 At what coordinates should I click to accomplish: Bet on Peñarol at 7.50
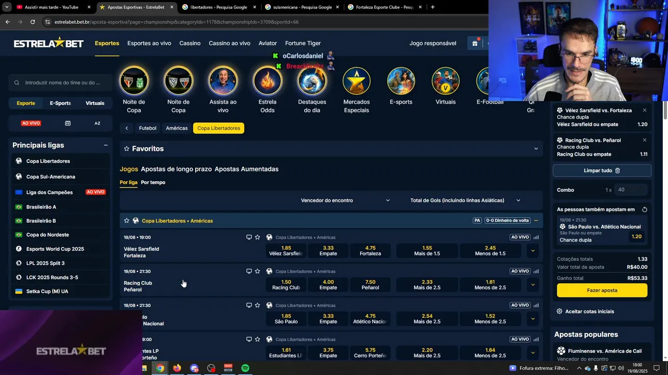pos(371,285)
